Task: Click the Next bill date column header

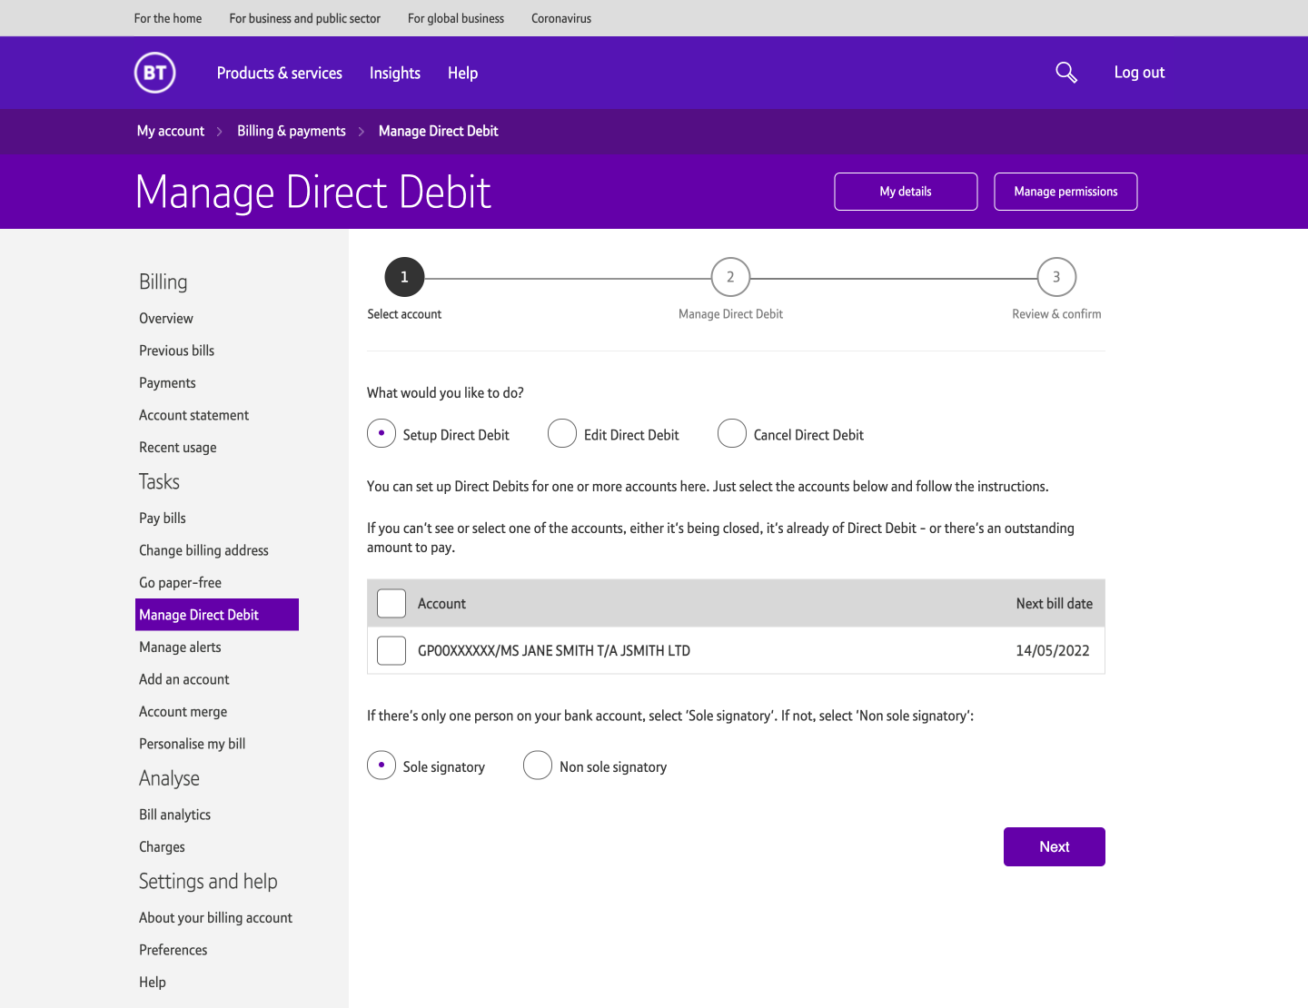Action: pyautogui.click(x=1055, y=604)
